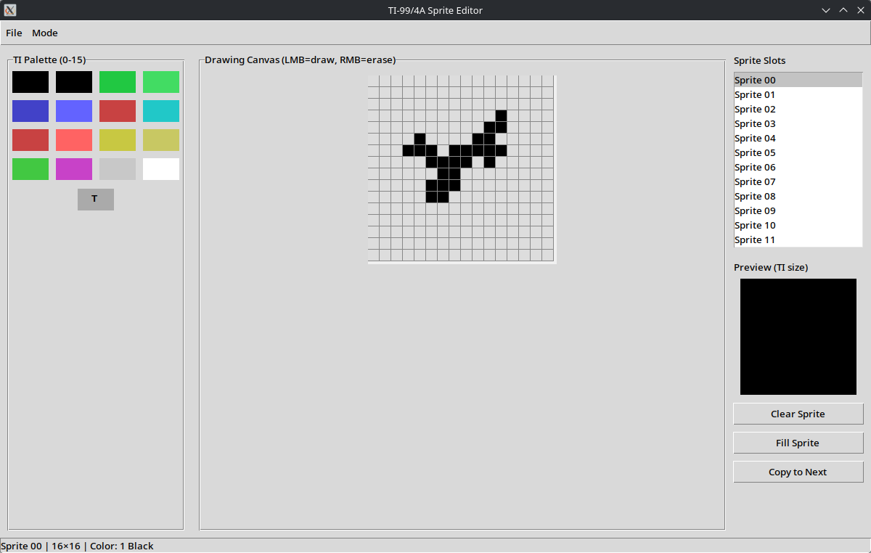The height and width of the screenshot is (553, 871).
Task: Choose the cyan palette swatch
Action: pos(161,111)
